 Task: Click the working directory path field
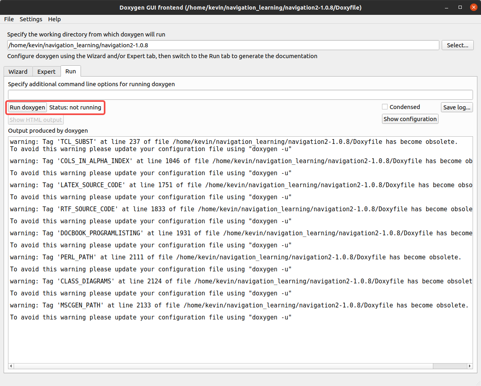(x=223, y=45)
